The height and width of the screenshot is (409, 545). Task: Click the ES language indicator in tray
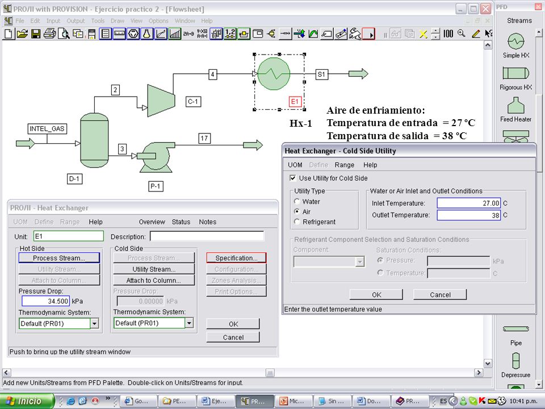(443, 401)
